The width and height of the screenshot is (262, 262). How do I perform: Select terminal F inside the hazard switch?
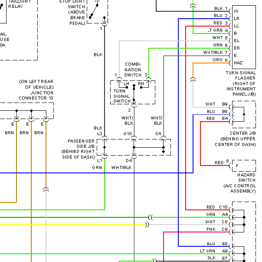tap(237, 166)
